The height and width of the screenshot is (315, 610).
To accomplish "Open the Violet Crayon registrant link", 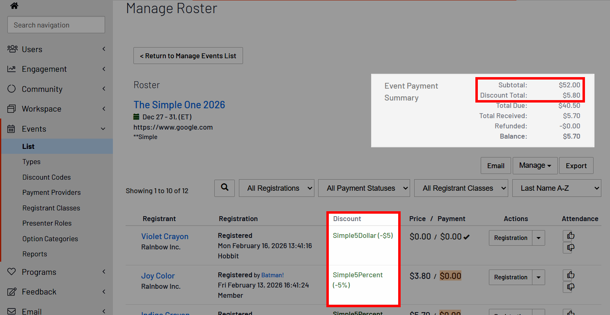I will 165,236.
